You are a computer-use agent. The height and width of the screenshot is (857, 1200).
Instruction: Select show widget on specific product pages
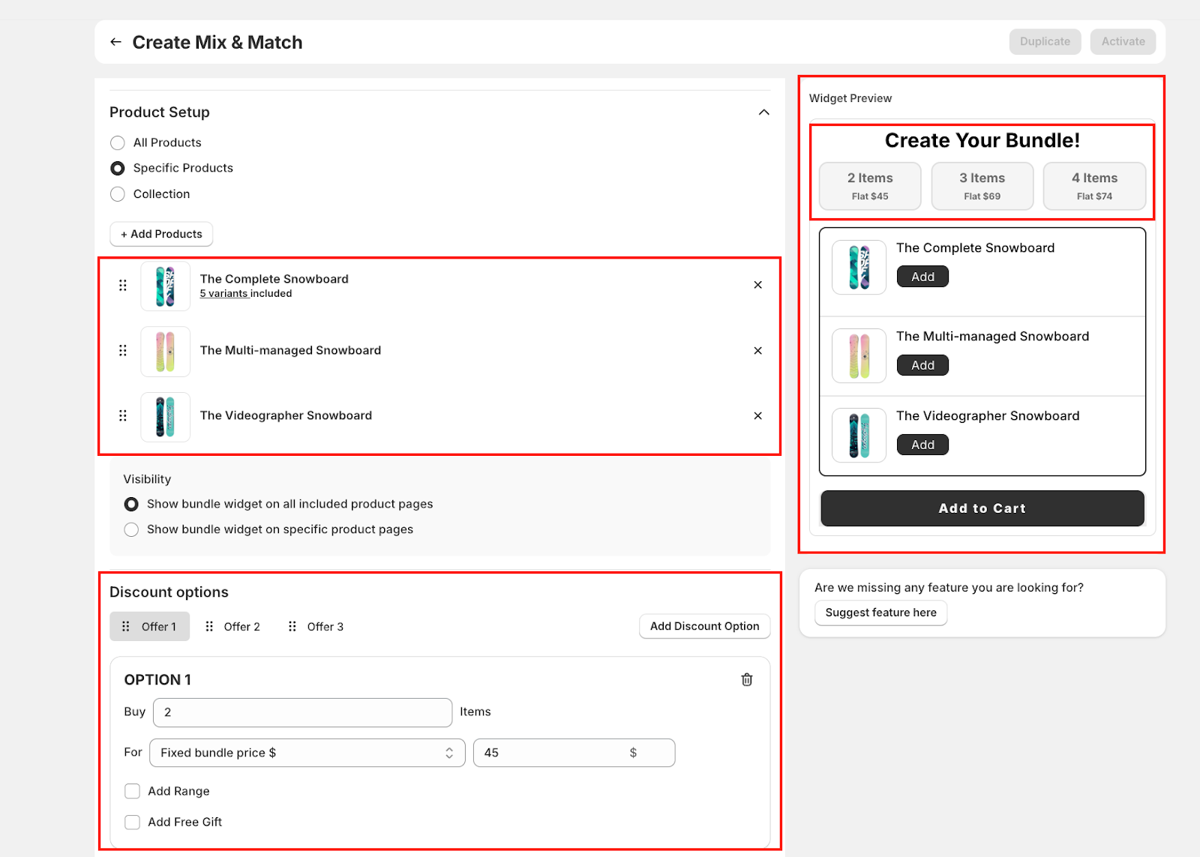[x=132, y=530]
